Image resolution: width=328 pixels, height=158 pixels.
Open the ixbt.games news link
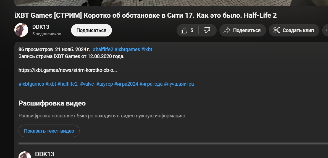tap(67, 70)
